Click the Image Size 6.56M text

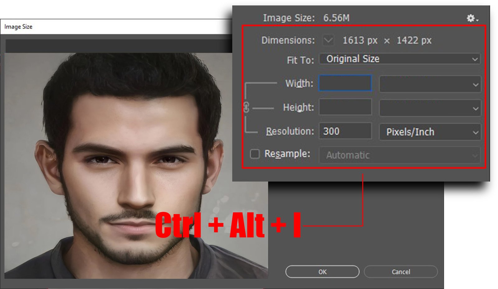306,18
